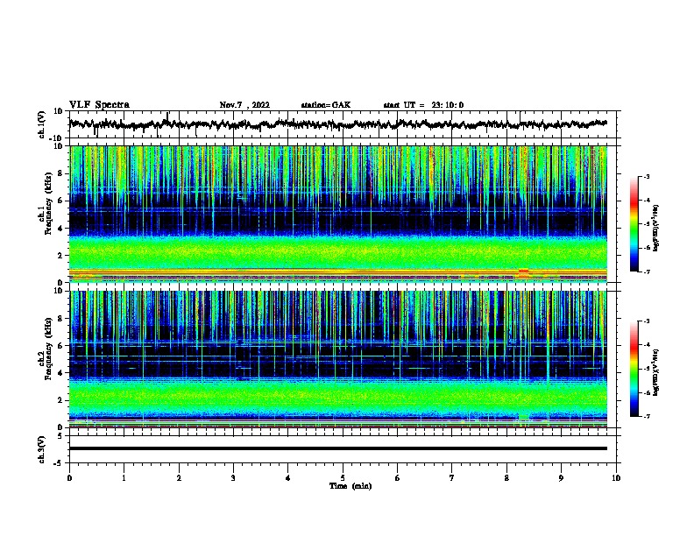The height and width of the screenshot is (536, 694).
Task: Click the ch.2 "Frequency (kHz)" axis label
Action: tap(48, 349)
